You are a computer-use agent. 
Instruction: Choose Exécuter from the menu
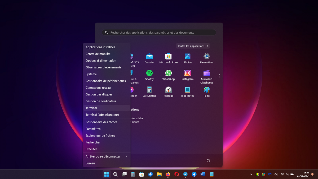(107, 149)
